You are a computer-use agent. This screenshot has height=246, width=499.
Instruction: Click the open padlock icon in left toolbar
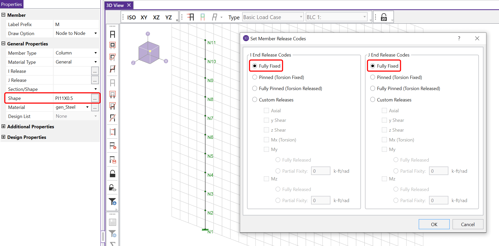click(113, 174)
